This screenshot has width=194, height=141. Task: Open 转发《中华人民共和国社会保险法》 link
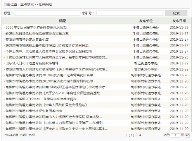pyautogui.click(x=46, y=105)
